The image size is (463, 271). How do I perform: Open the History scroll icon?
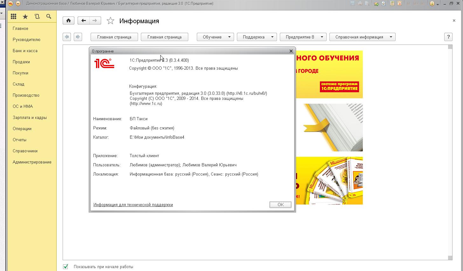(37, 17)
